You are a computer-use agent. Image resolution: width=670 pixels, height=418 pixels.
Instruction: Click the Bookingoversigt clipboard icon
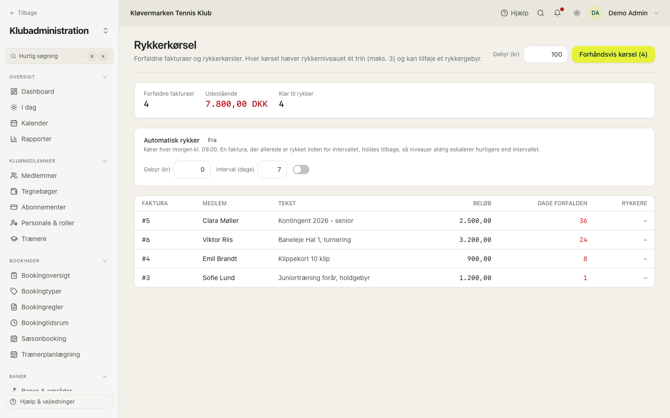14,275
